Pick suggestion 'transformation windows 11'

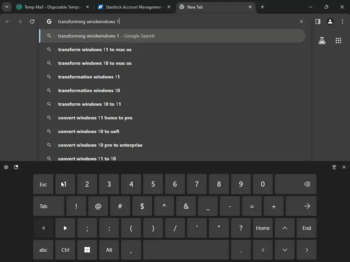pos(172,77)
